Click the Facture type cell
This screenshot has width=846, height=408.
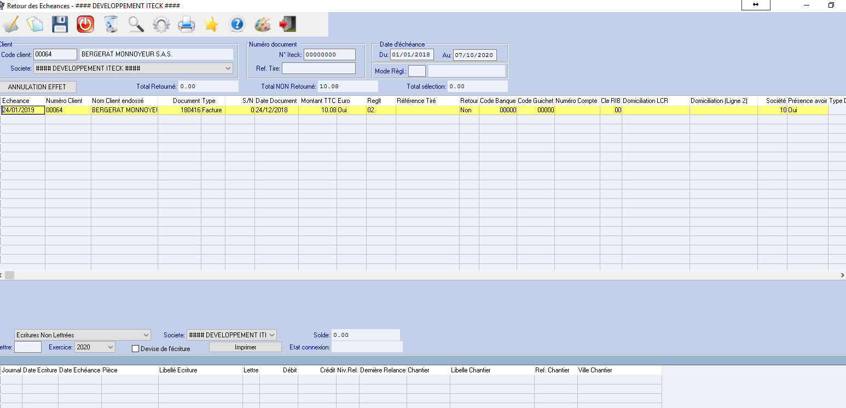pyautogui.click(x=213, y=110)
